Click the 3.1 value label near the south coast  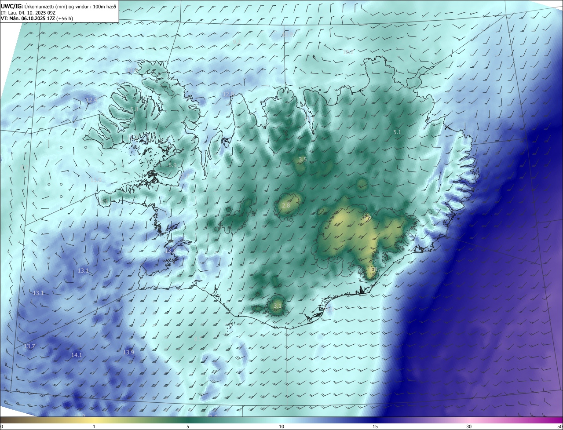[x=277, y=306]
